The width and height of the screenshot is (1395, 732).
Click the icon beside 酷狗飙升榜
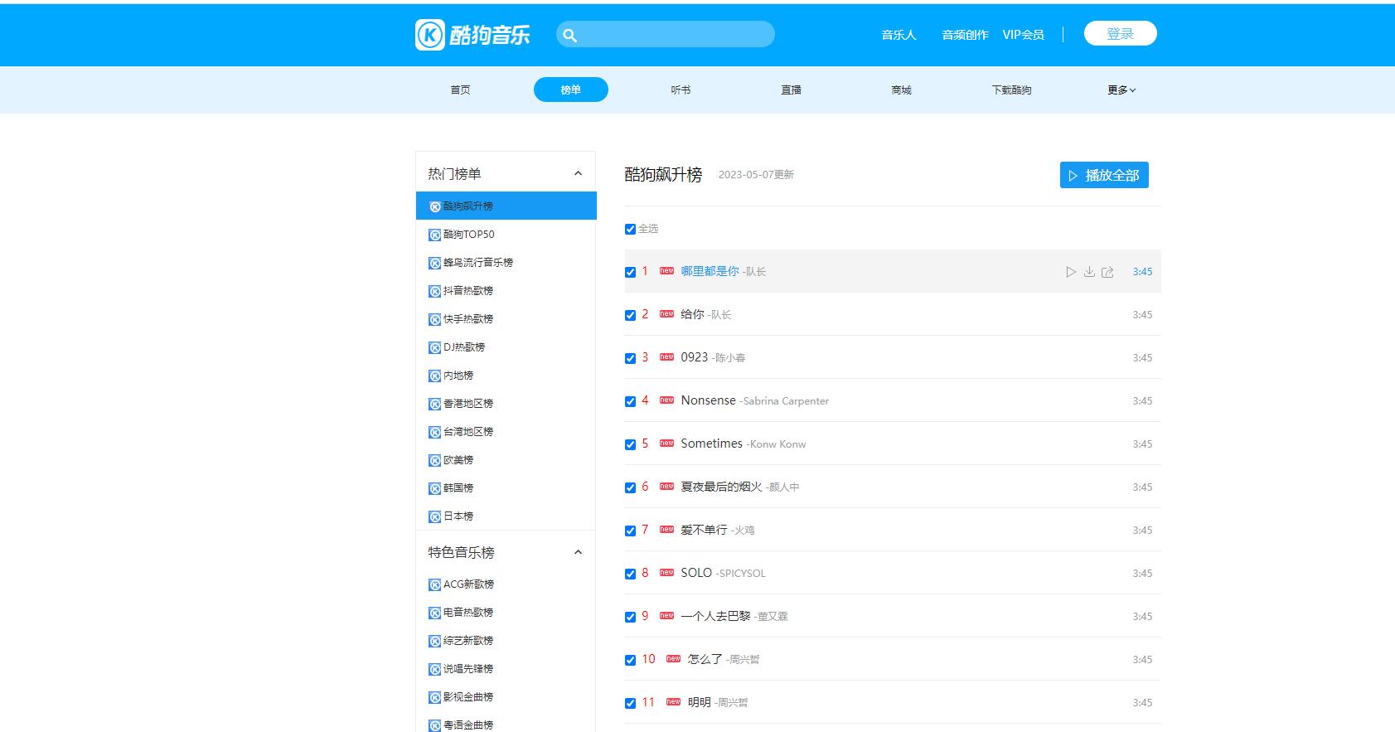point(434,206)
